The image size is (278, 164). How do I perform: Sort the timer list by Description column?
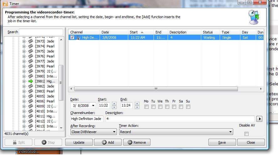click(x=184, y=32)
